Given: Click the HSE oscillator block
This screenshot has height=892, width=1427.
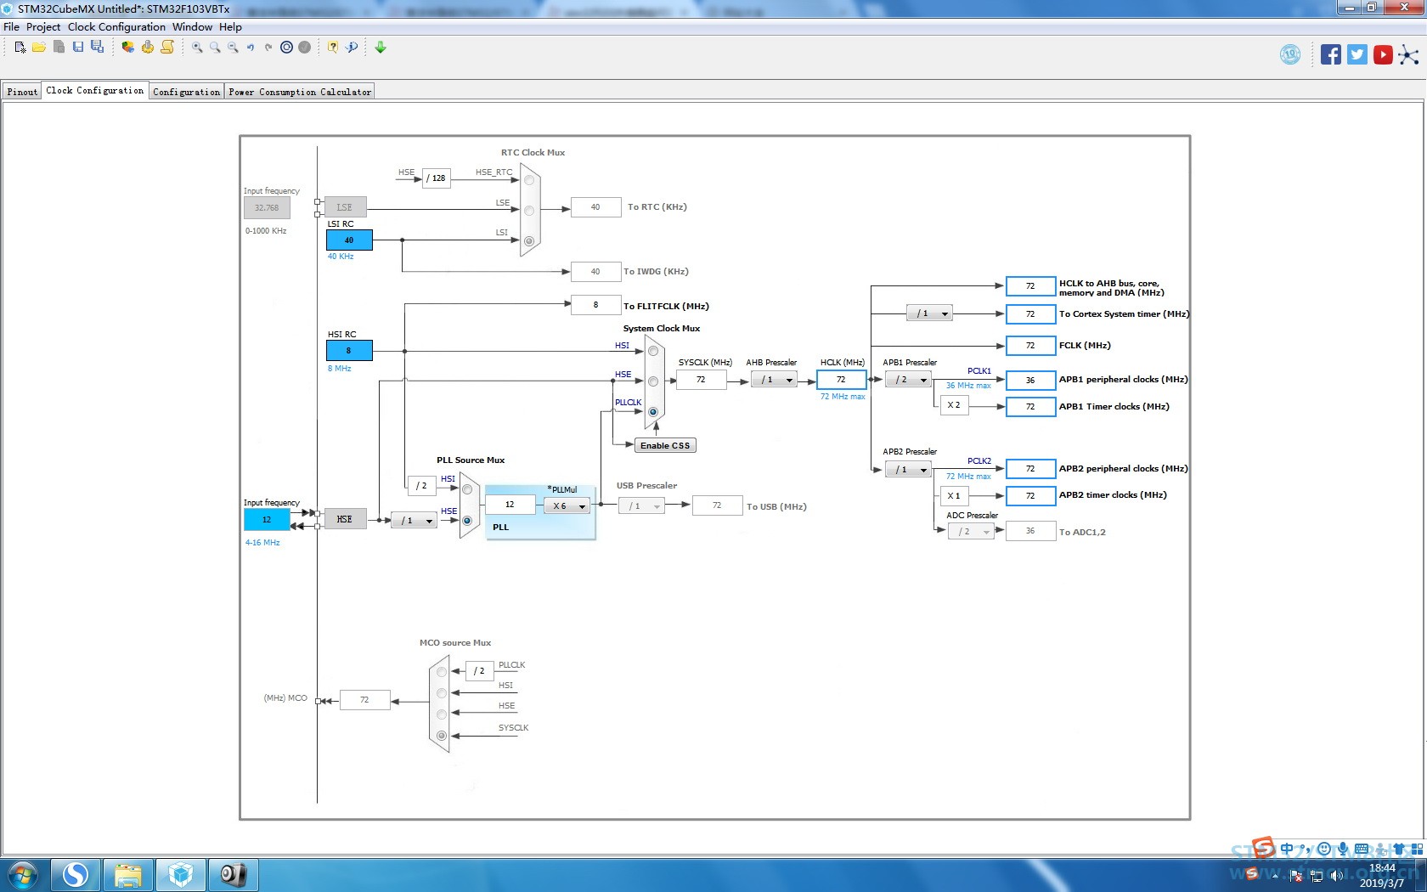Looking at the screenshot, I should click(345, 519).
